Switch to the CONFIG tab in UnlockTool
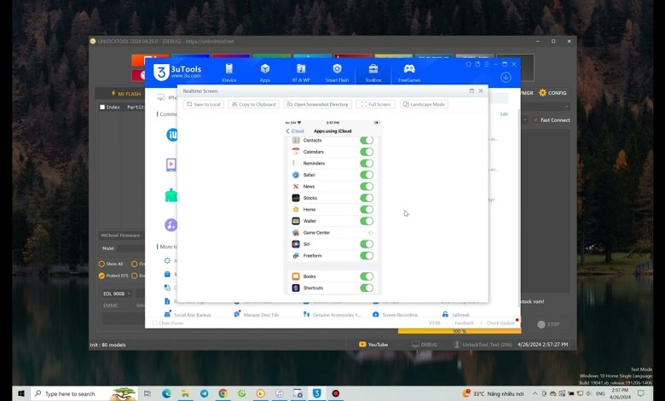The width and height of the screenshot is (665, 401). coord(552,93)
